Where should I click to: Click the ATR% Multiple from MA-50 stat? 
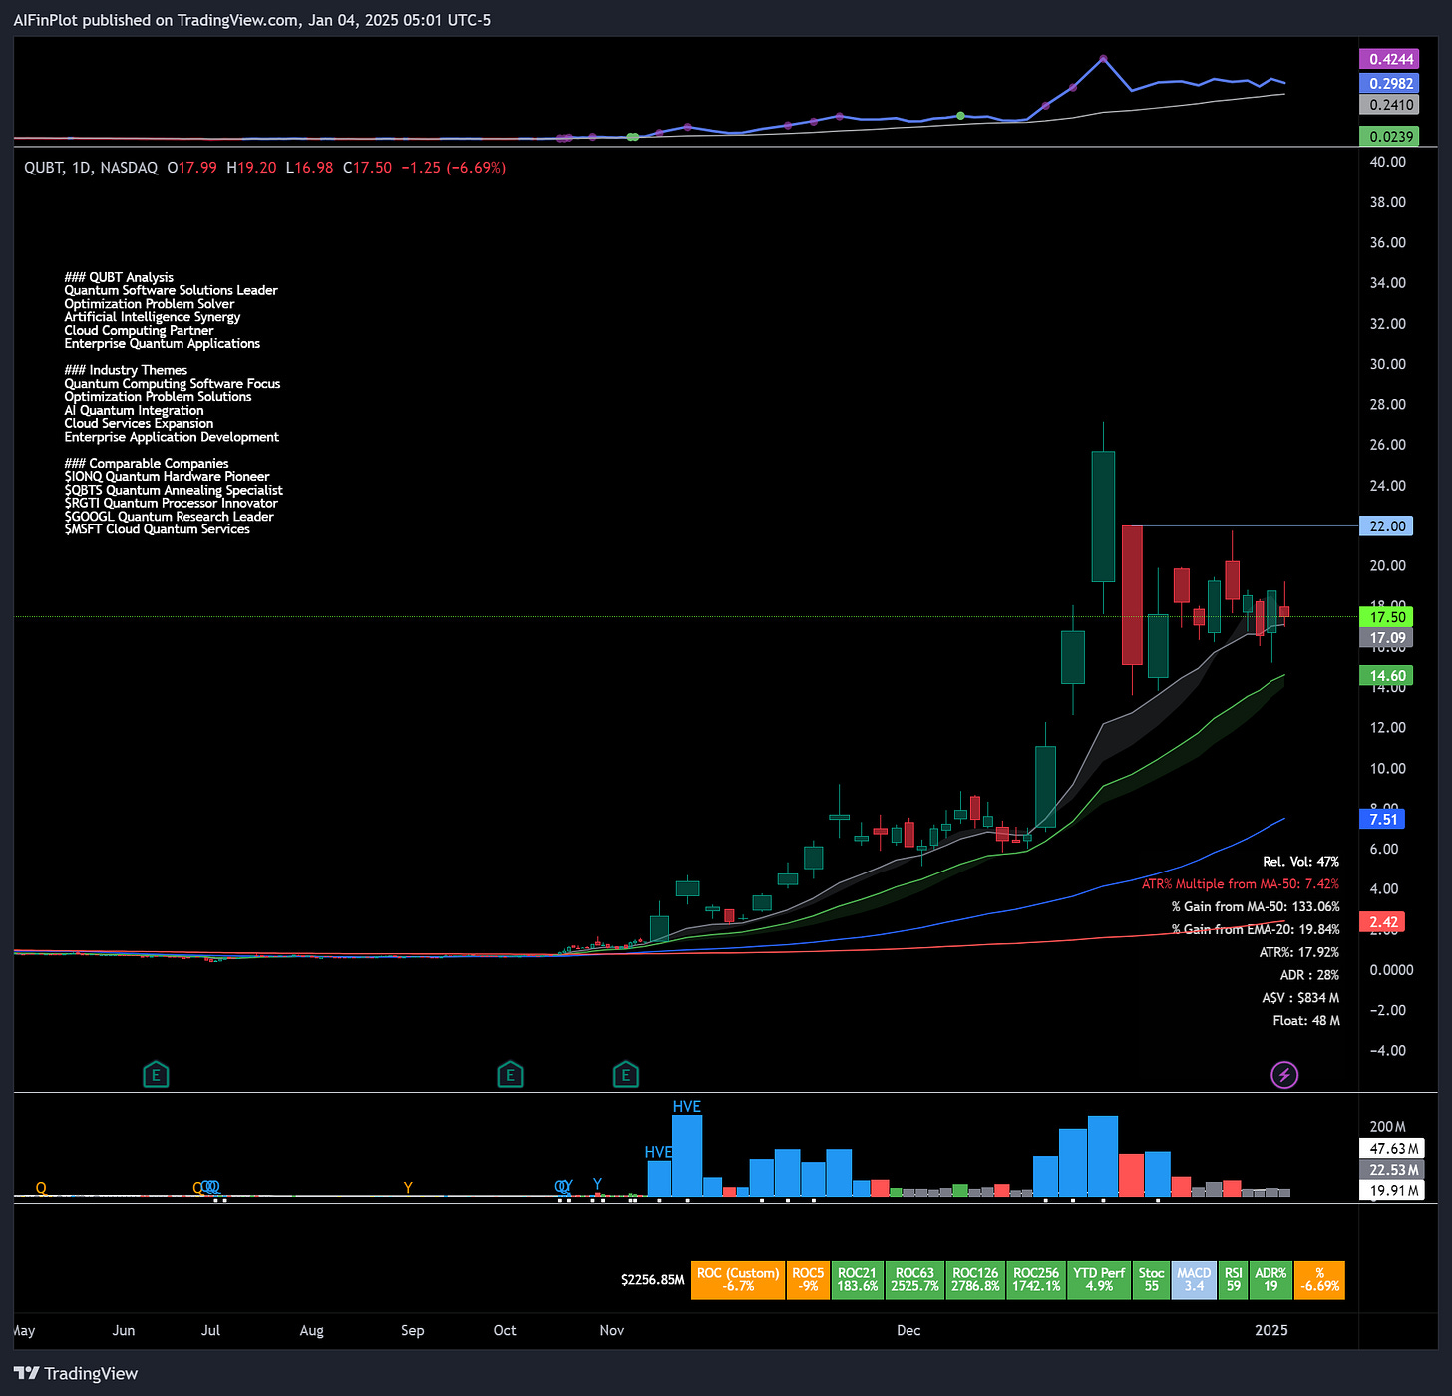tap(1241, 884)
